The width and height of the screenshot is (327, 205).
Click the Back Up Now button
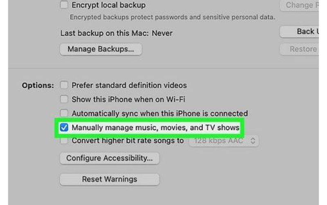pos(299,32)
